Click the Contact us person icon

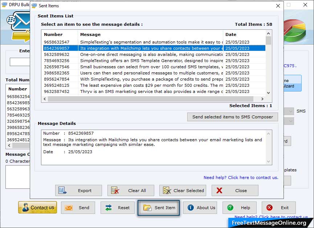(x=25, y=207)
